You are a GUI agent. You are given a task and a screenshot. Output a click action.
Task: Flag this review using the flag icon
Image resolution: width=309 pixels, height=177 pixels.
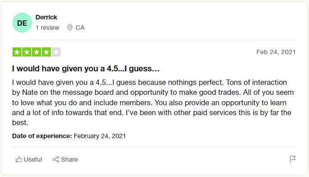[293, 159]
